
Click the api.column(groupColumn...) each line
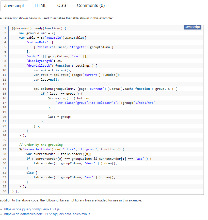(105, 89)
